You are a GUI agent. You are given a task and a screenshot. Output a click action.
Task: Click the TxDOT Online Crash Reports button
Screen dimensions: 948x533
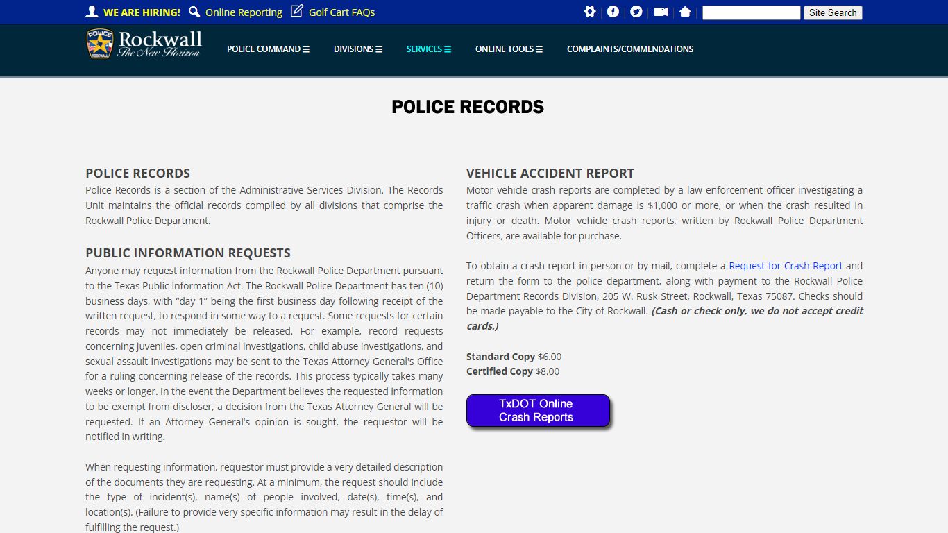(x=538, y=411)
